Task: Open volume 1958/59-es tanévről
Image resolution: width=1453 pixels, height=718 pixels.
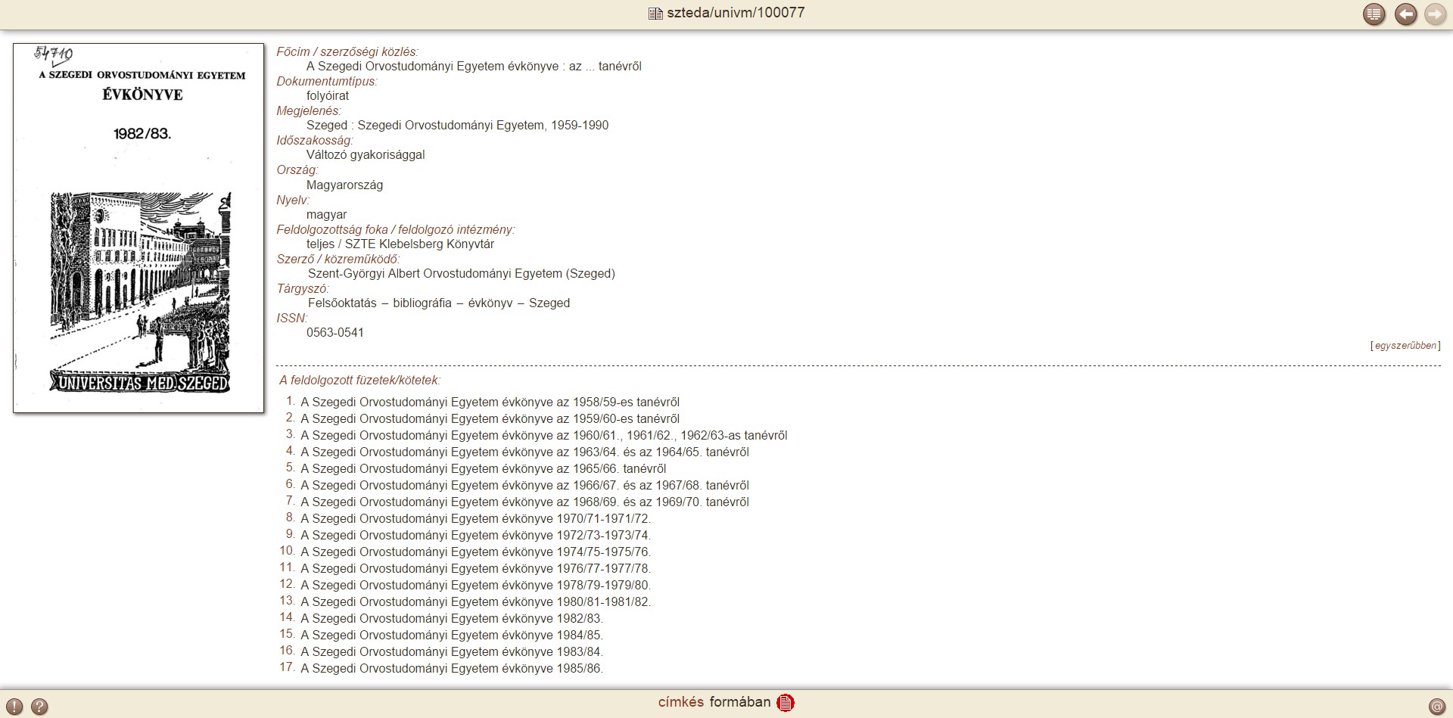Action: (x=490, y=403)
